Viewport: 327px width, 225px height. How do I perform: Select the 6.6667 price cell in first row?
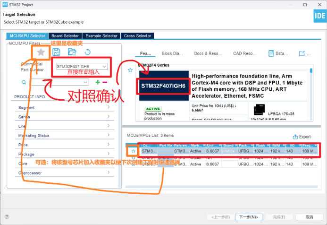coord(213,151)
